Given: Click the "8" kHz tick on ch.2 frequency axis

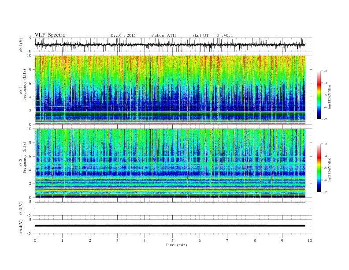Looking at the screenshot, I should (x=31, y=142).
